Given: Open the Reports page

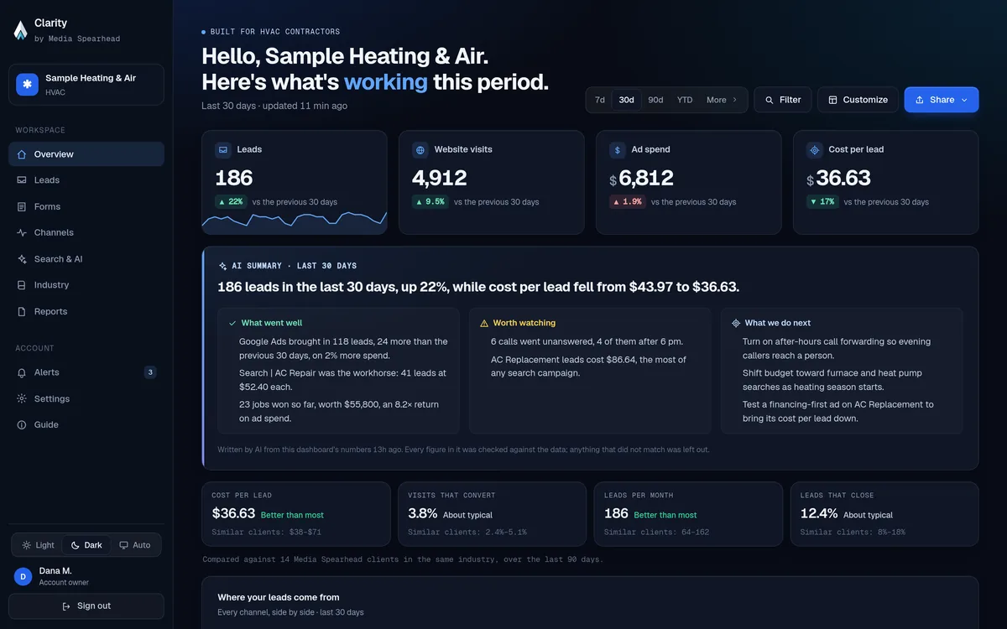Looking at the screenshot, I should (86, 311).
